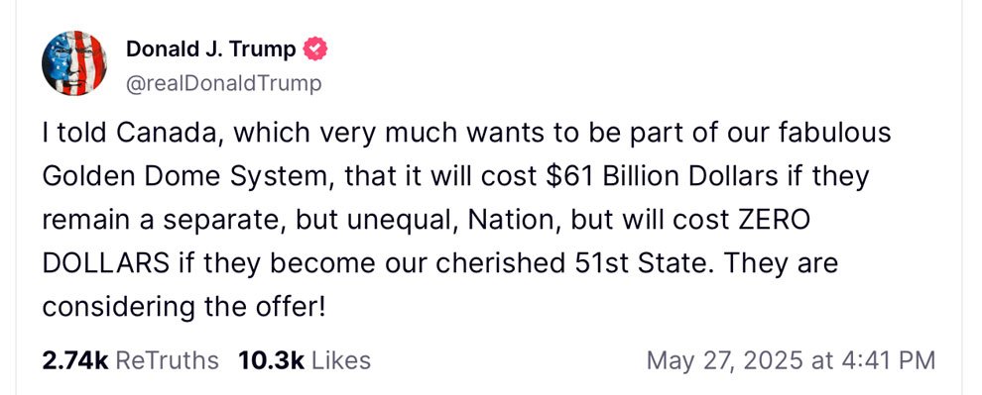982x395 pixels.
Task: Click the ReTruths label
Action: pyautogui.click(x=168, y=360)
